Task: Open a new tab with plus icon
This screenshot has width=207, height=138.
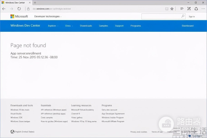Action: point(35,3)
